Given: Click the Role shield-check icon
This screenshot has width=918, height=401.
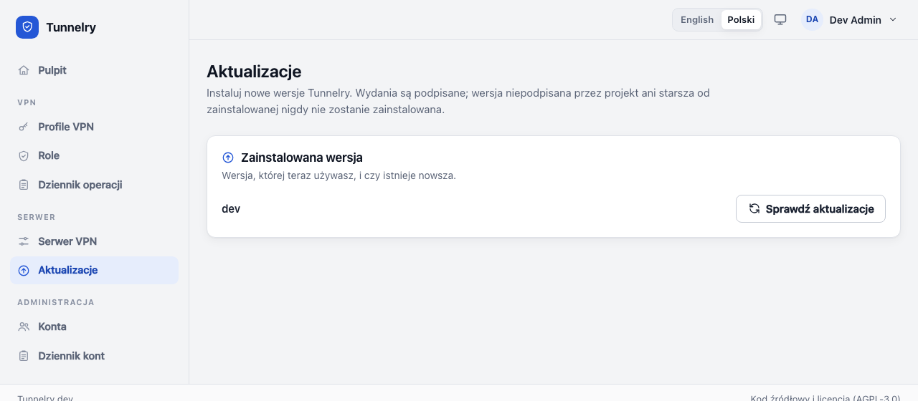Looking at the screenshot, I should click(x=24, y=155).
